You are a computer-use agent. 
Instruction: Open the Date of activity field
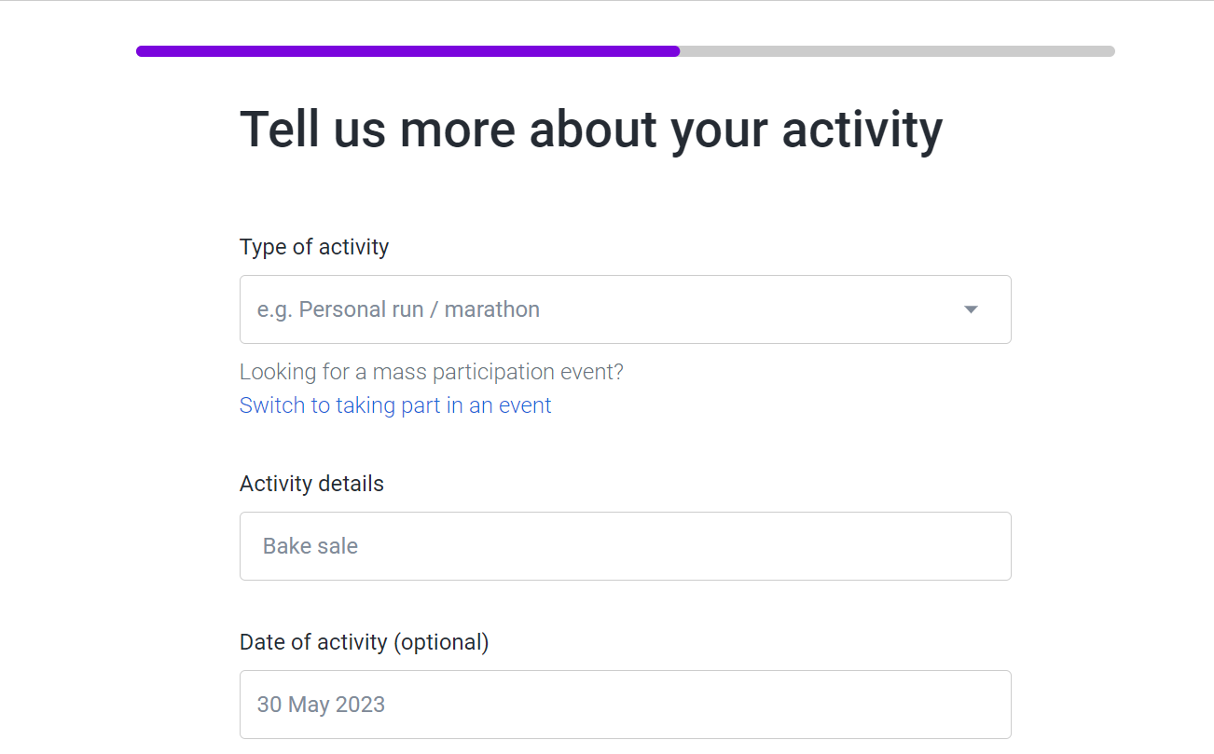coord(625,705)
